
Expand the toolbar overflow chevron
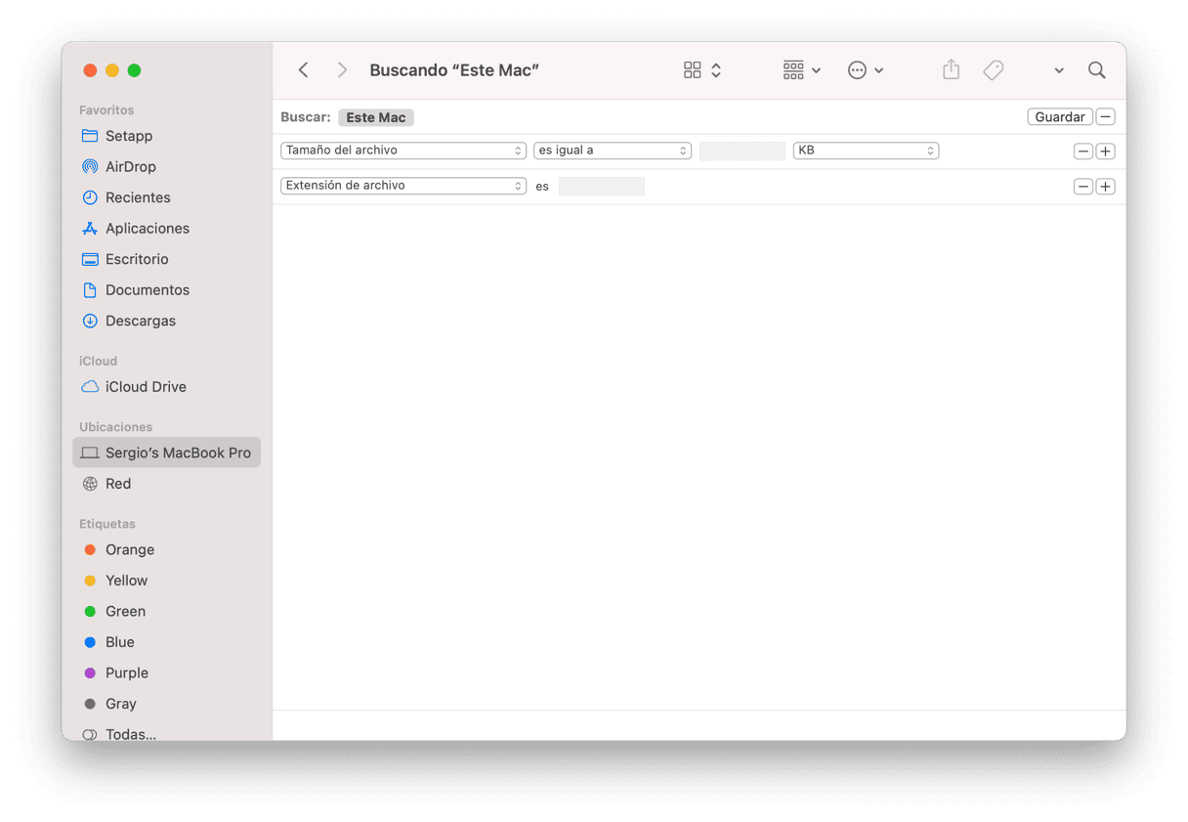1059,70
